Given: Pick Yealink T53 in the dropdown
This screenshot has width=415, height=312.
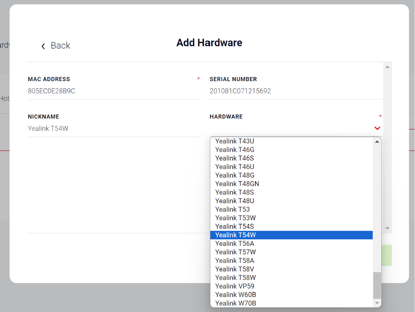Looking at the screenshot, I should (x=291, y=209).
